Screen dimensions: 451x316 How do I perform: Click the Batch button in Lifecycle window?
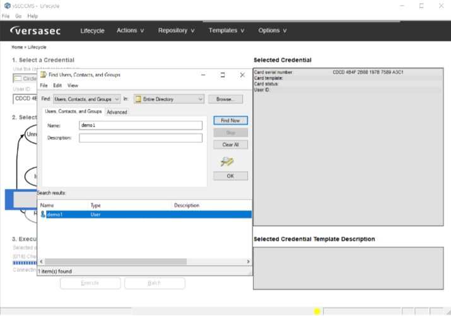click(x=155, y=283)
